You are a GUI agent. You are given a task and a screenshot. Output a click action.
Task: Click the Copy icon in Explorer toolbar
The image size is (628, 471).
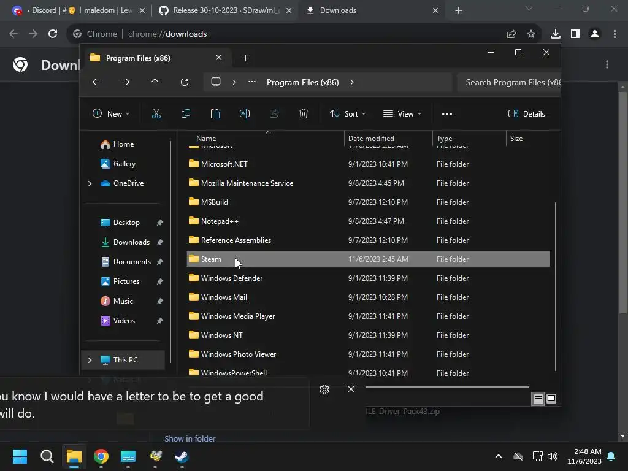(x=185, y=113)
